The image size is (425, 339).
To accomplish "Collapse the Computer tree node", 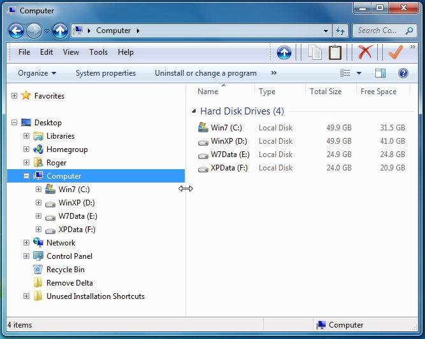I will (x=26, y=176).
